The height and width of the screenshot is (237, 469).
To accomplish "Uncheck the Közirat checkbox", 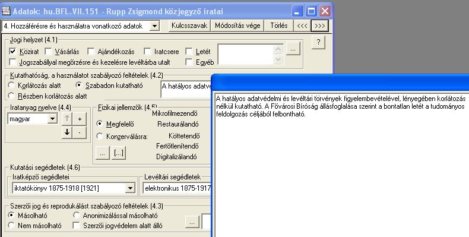I will point(12,52).
